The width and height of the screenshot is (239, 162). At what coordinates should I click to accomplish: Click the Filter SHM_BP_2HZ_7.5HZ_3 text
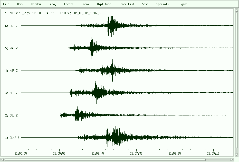(x=80, y=13)
